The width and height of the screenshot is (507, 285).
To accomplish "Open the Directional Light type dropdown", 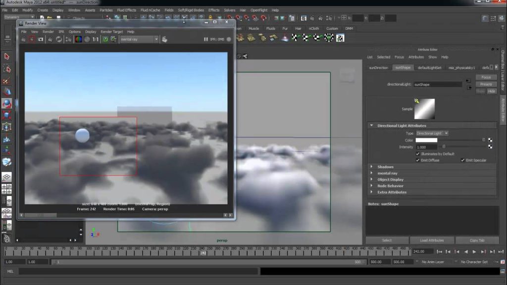I will point(432,133).
